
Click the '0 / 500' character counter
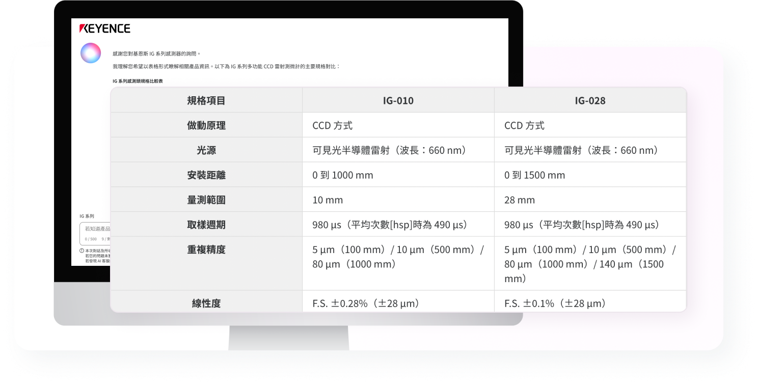tap(91, 239)
